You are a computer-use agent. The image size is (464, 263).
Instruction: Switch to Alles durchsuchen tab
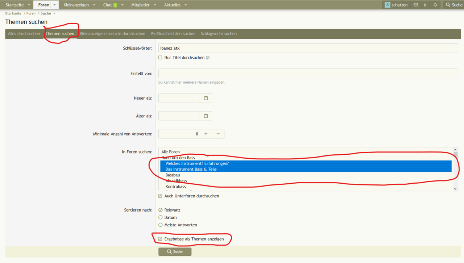point(24,34)
